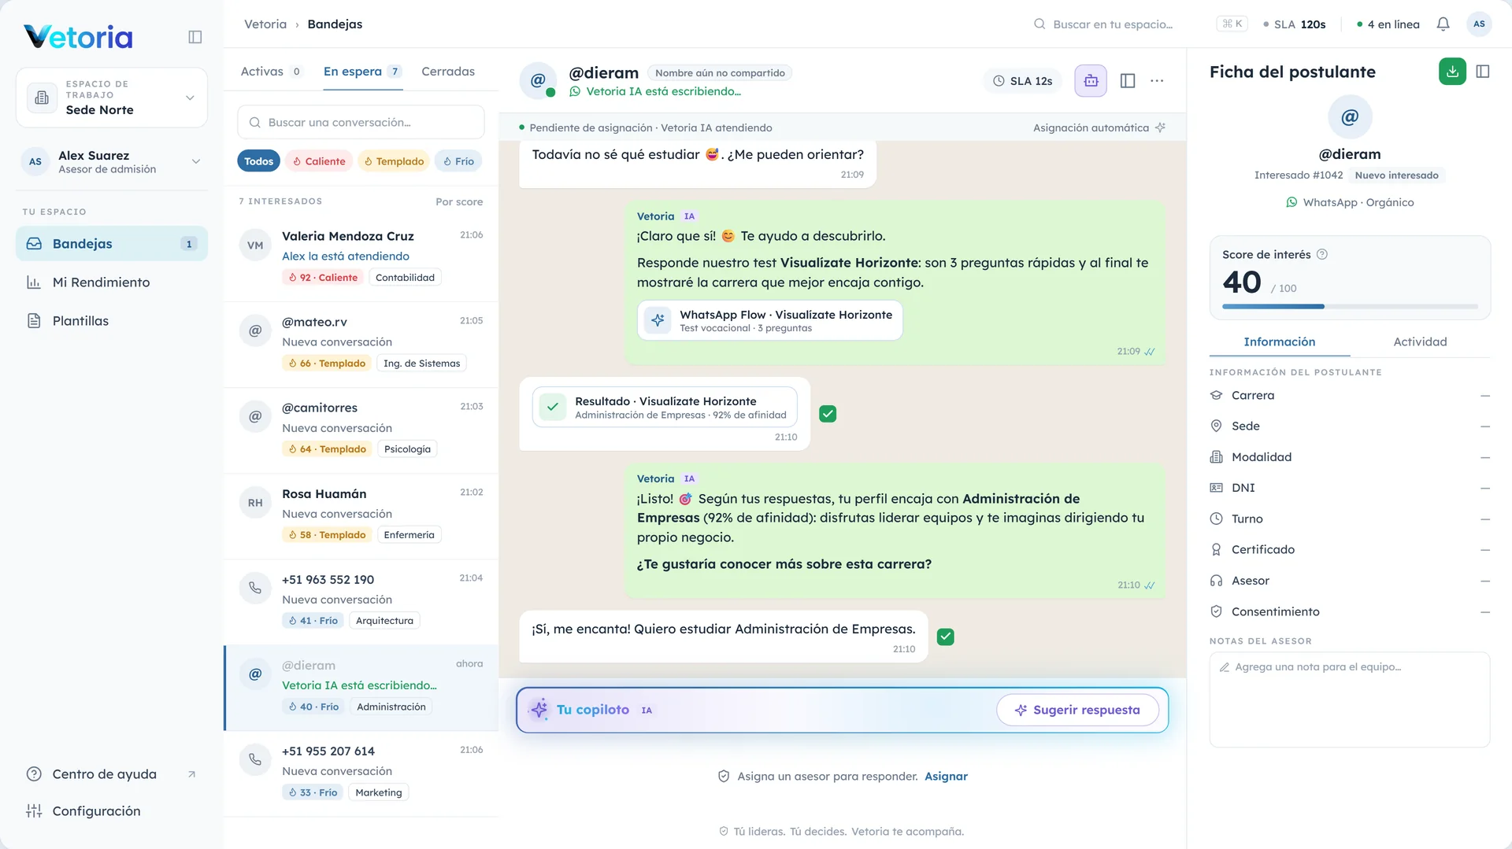1512x849 pixels.
Task: Collapse the Ficha del postulante panel
Action: tap(1483, 72)
